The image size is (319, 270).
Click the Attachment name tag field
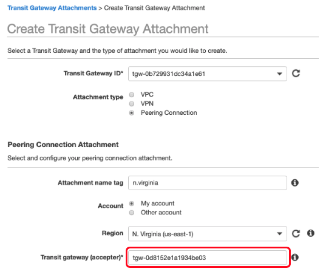[208, 183]
